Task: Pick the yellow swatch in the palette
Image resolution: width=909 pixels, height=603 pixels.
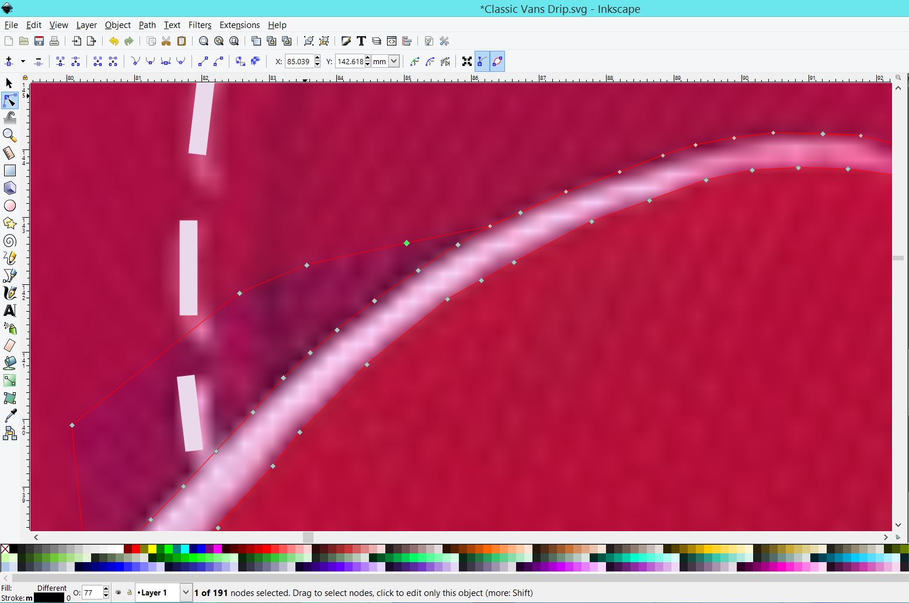Action: [152, 549]
